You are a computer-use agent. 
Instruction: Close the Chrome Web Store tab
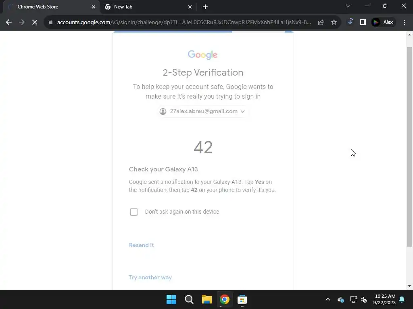tap(94, 7)
